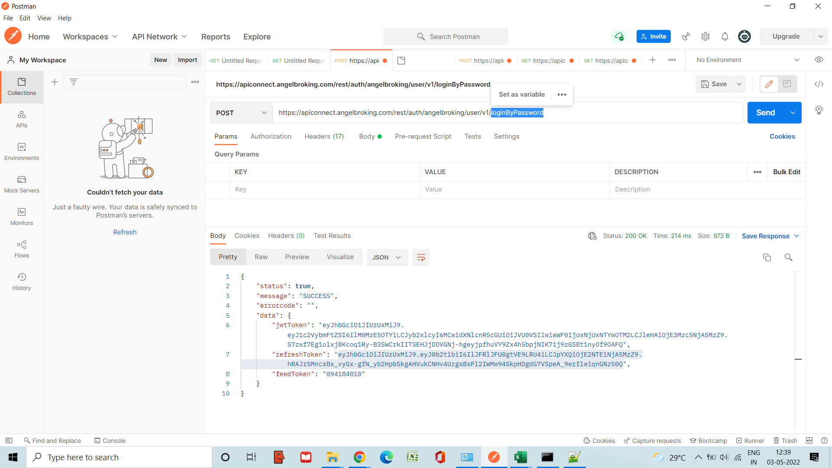Image resolution: width=832 pixels, height=468 pixels.
Task: Switch to request edit mode pencil icon
Action: 769,84
